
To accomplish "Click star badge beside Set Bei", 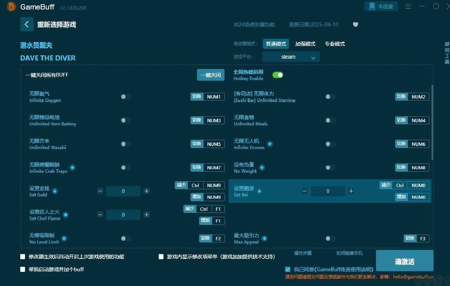I will coord(259,191).
